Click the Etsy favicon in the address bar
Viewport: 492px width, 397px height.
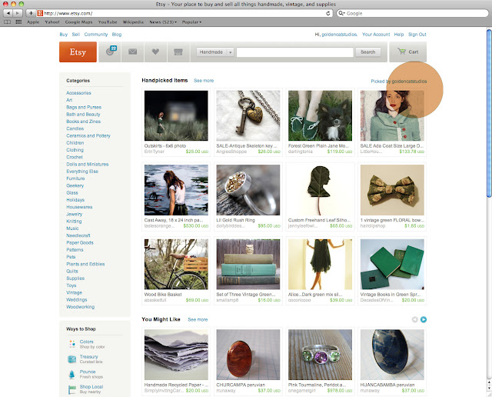point(40,13)
